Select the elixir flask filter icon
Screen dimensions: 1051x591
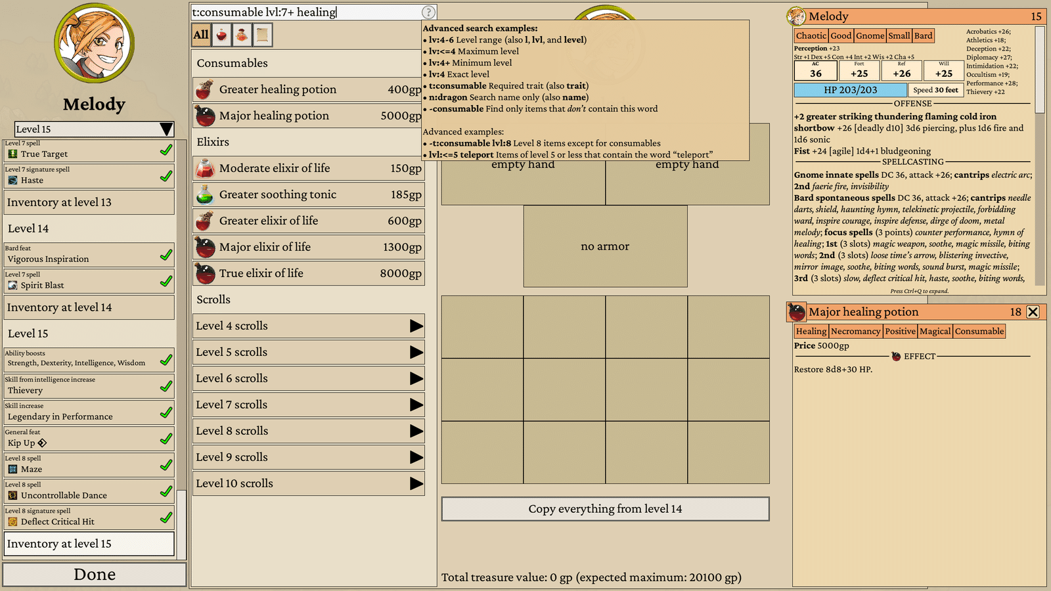pos(242,35)
